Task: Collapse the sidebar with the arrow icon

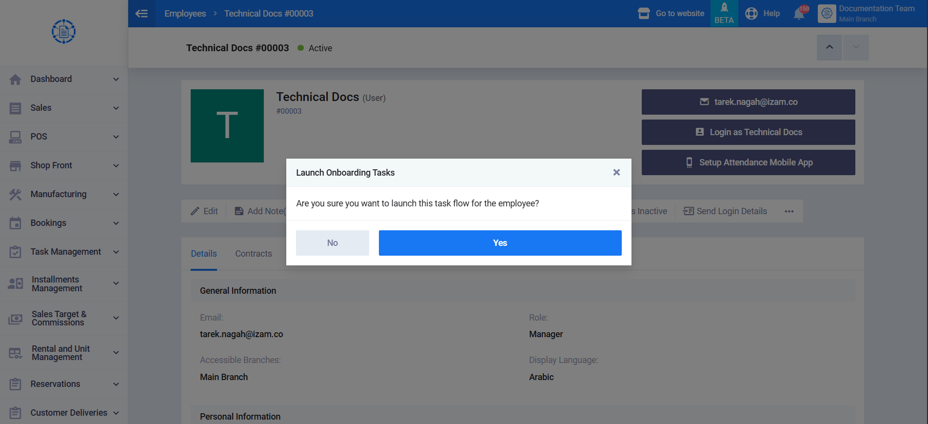Action: coord(142,14)
